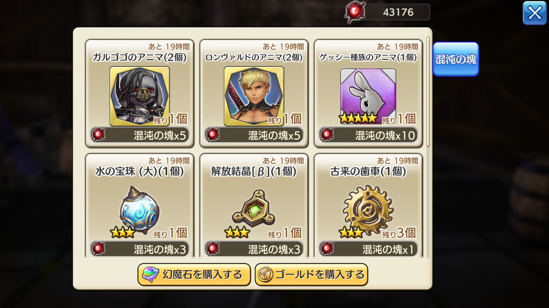Image resolution: width=549 pixels, height=308 pixels.
Task: Purchase 水の宝珠 (大) for 混沌の塊x3
Action: click(139, 249)
